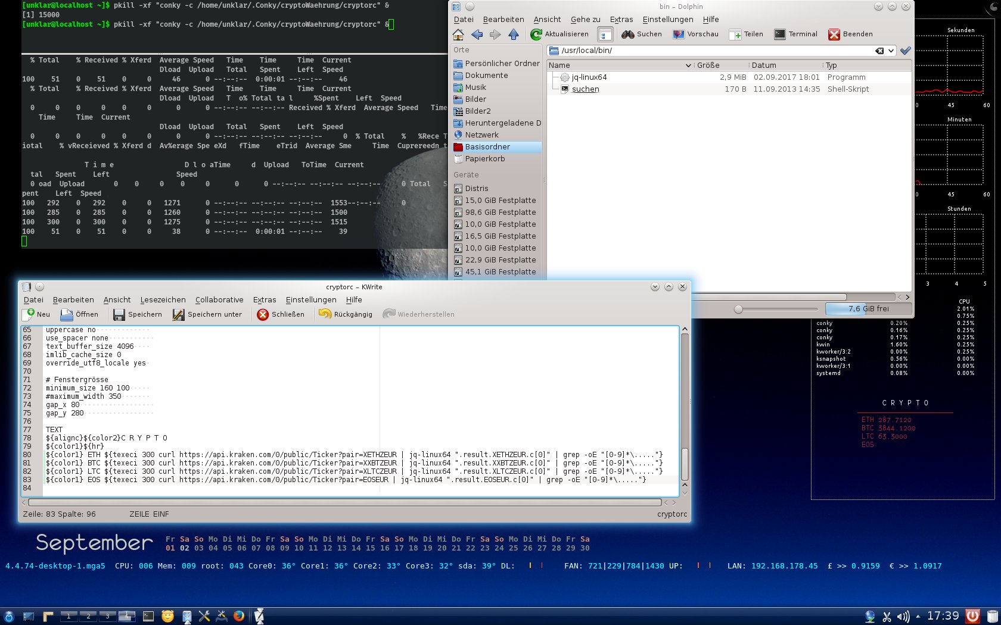Select the jq-linux64 file entry
This screenshot has height=625, width=1001.
[589, 77]
